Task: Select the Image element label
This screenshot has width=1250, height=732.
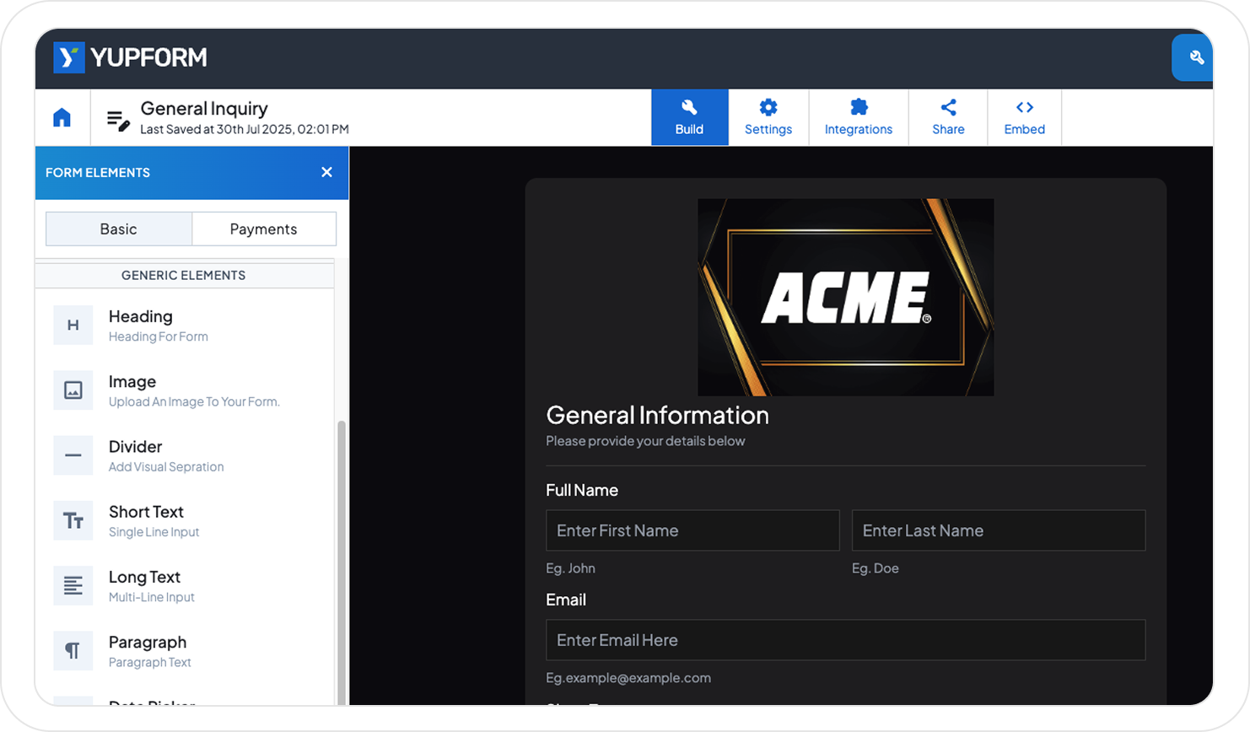Action: point(132,381)
